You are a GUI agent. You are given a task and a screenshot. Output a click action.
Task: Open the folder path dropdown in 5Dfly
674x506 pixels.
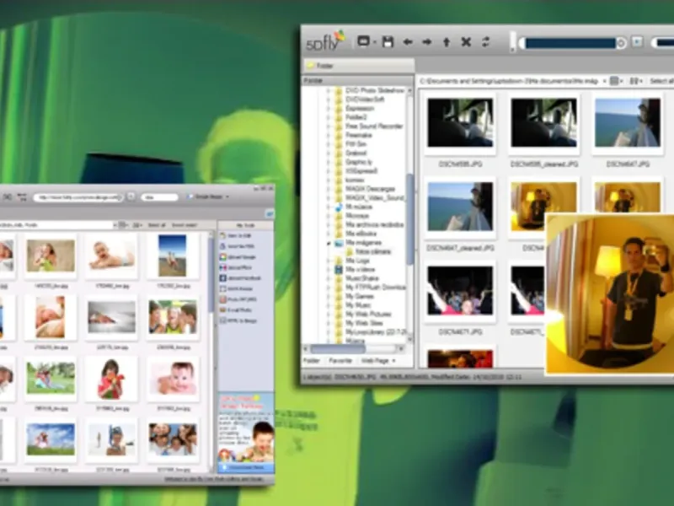[604, 80]
